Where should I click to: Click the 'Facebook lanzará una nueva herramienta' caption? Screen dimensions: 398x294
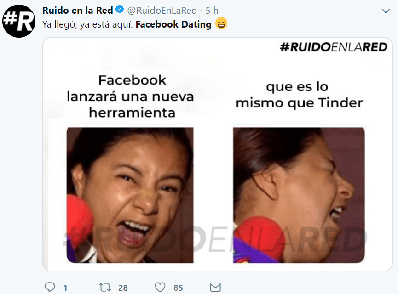tap(130, 96)
